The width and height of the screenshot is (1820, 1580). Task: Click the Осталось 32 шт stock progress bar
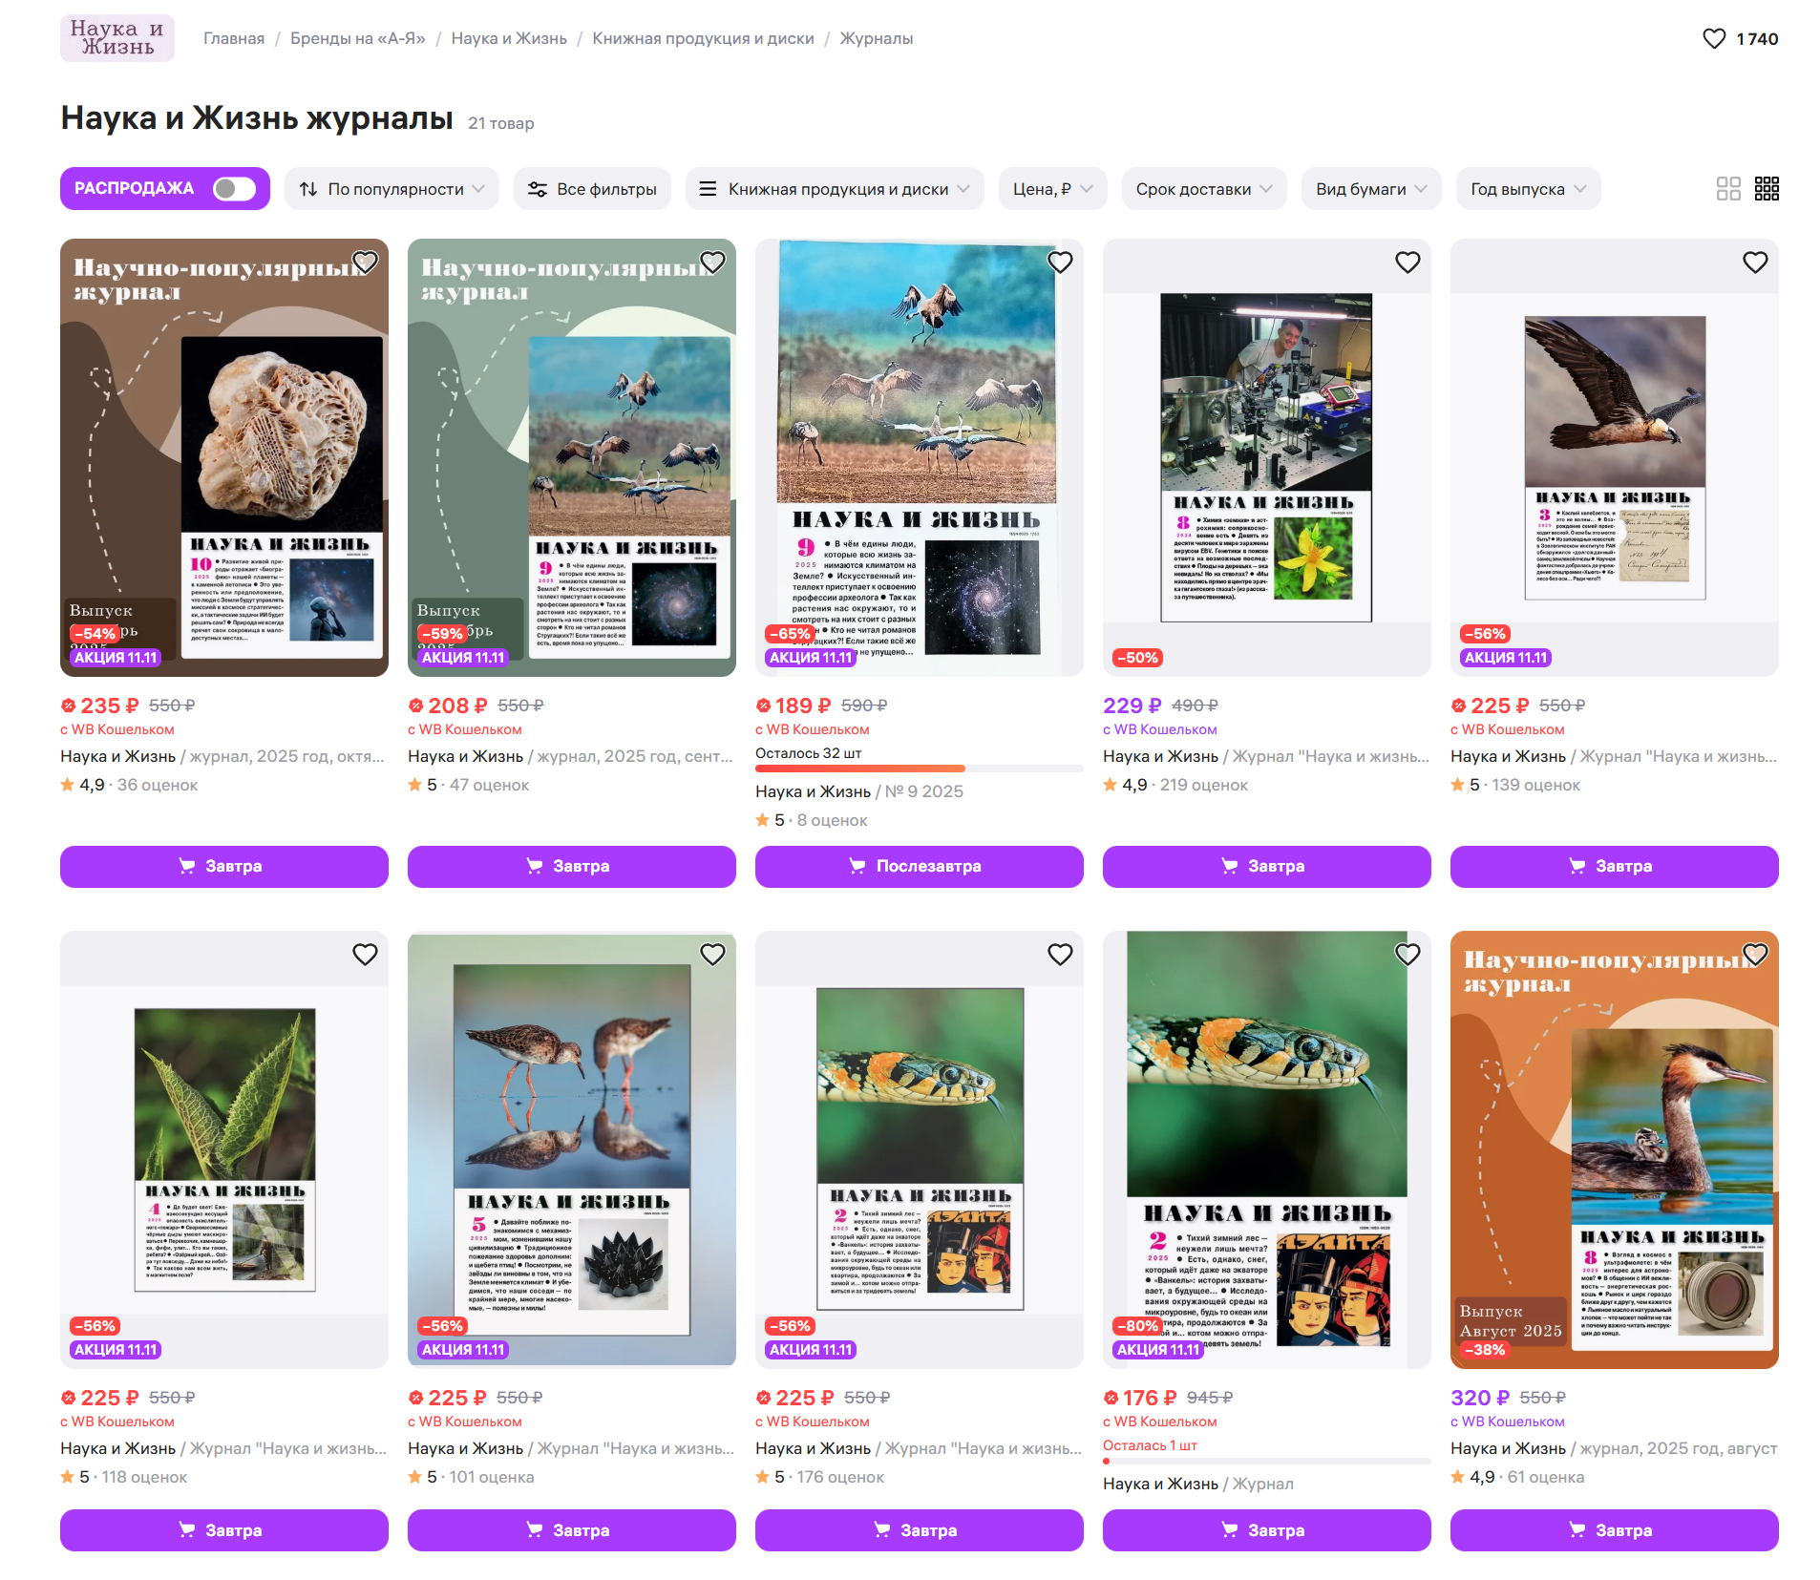click(919, 769)
